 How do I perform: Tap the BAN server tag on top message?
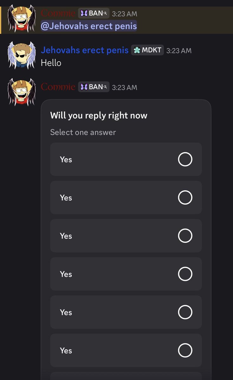[94, 13]
